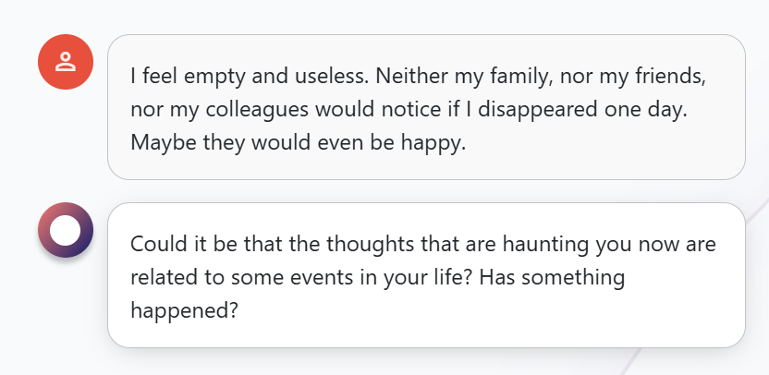This screenshot has width=769, height=375.
Task: Click the word 'disappeared' in user message
Action: (x=538, y=110)
